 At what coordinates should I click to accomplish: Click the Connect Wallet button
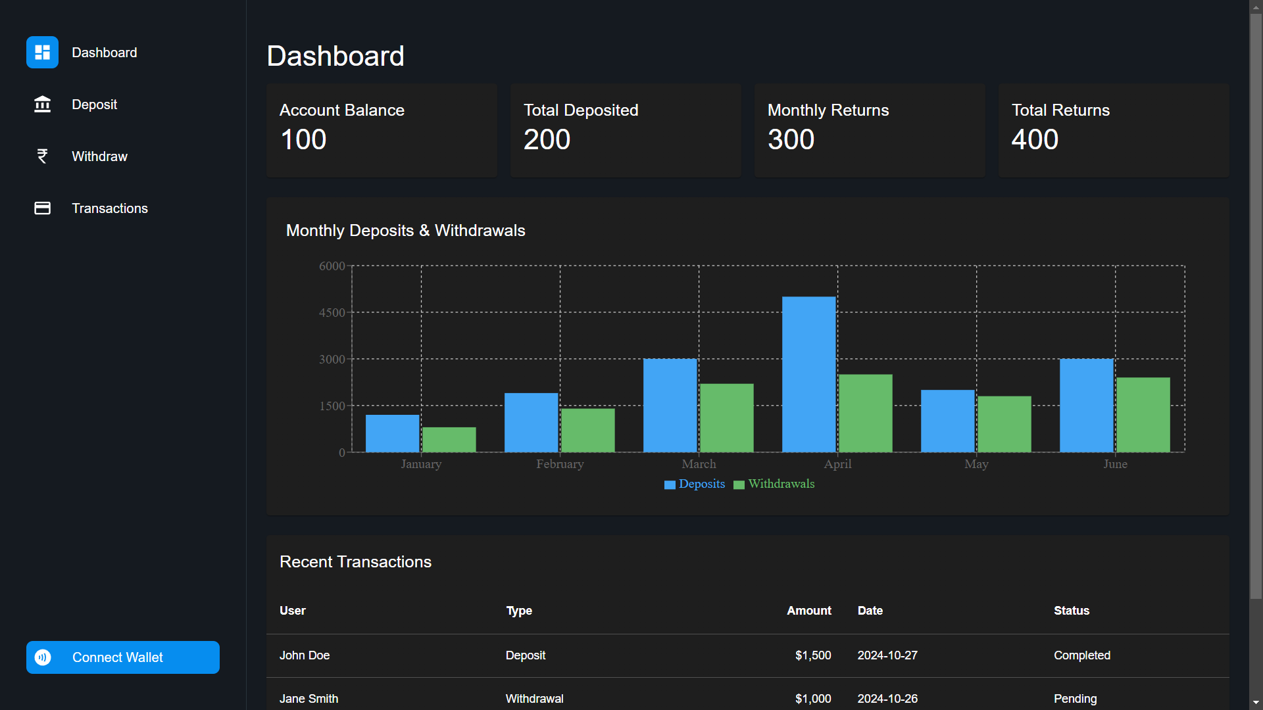pos(122,657)
